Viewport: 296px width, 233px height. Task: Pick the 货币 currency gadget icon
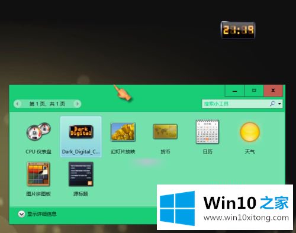point(165,131)
